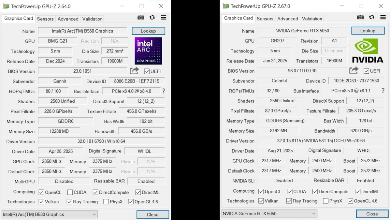
Task: Click Device ID 8086 E20B - 1EF7 2115
Action: (137, 81)
